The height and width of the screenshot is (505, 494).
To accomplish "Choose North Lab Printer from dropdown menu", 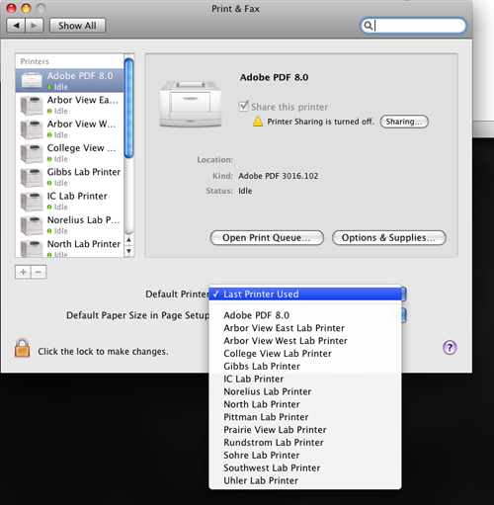I will pyautogui.click(x=305, y=404).
